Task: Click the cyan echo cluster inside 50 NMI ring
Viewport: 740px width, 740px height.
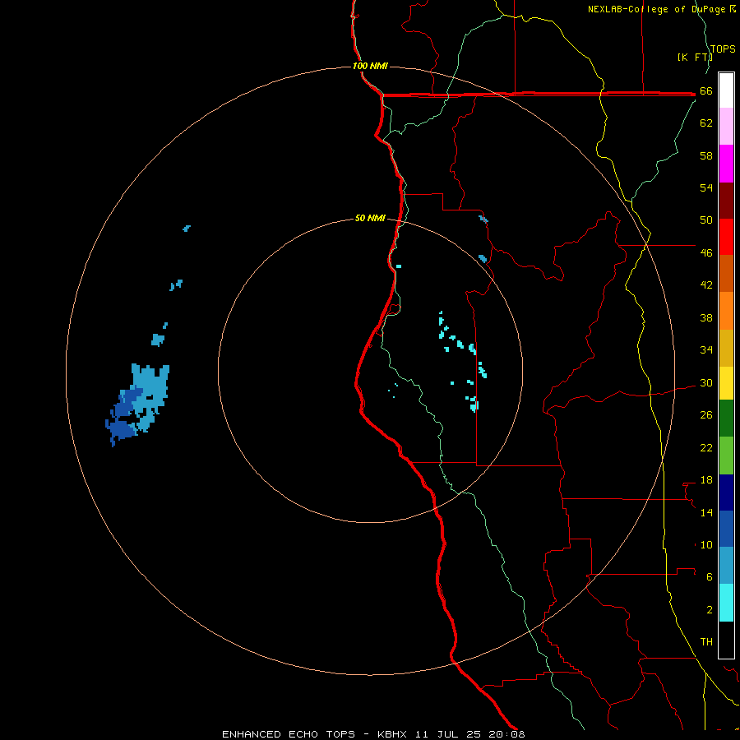Action: 461,361
